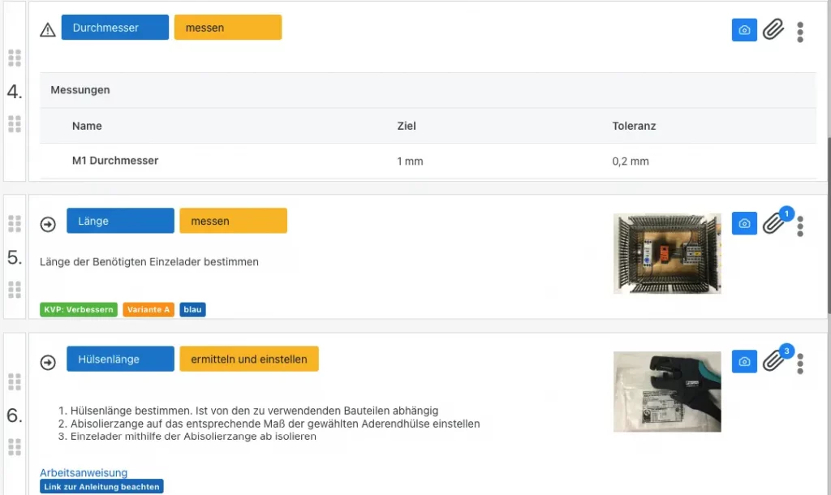Click the camera icon in step 6

[x=744, y=362]
